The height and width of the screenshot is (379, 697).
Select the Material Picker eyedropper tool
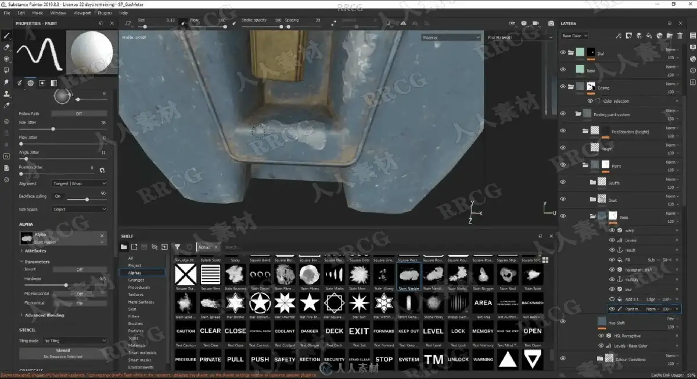6,106
